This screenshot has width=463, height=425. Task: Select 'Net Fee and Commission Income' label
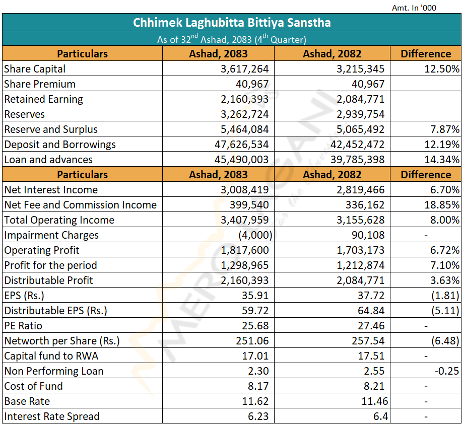pyautogui.click(x=80, y=205)
